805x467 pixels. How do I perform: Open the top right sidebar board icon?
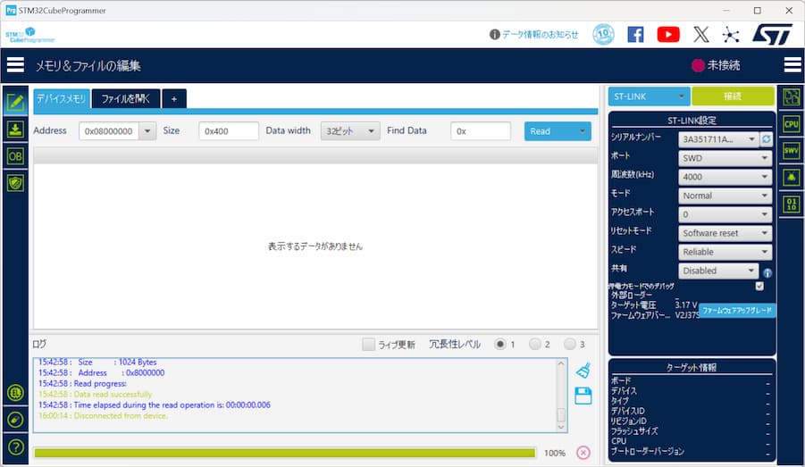coord(791,97)
